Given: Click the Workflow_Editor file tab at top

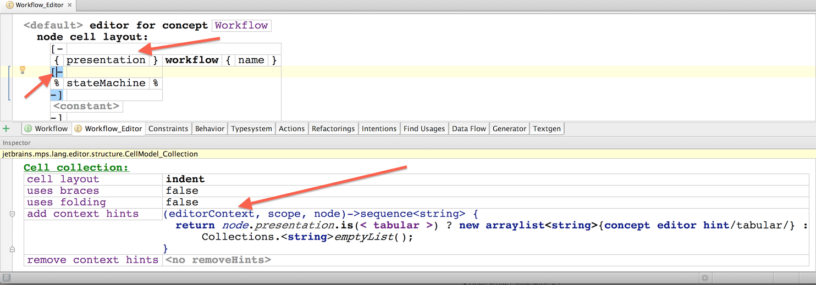Looking at the screenshot, I should click(38, 5).
